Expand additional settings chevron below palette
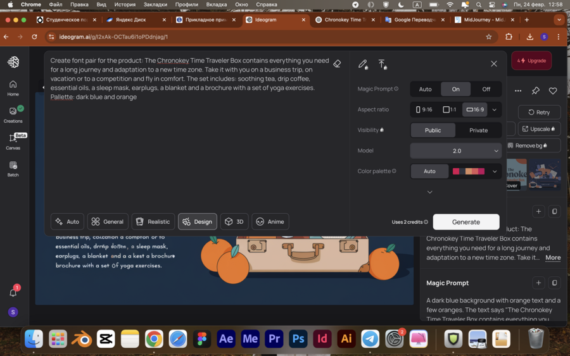This screenshot has height=356, width=570. pyautogui.click(x=429, y=192)
